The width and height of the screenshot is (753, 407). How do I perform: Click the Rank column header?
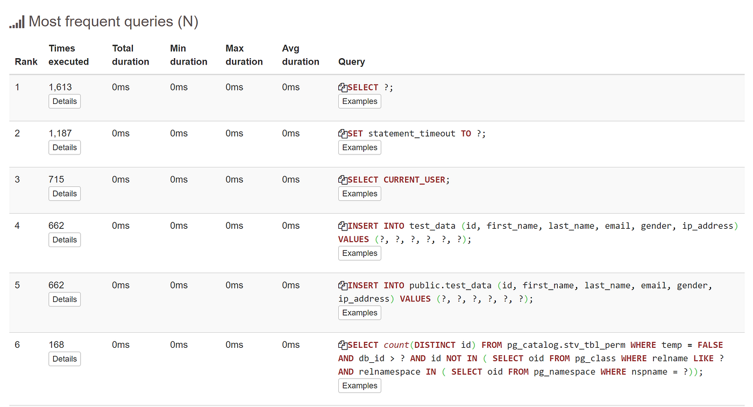[x=26, y=61]
